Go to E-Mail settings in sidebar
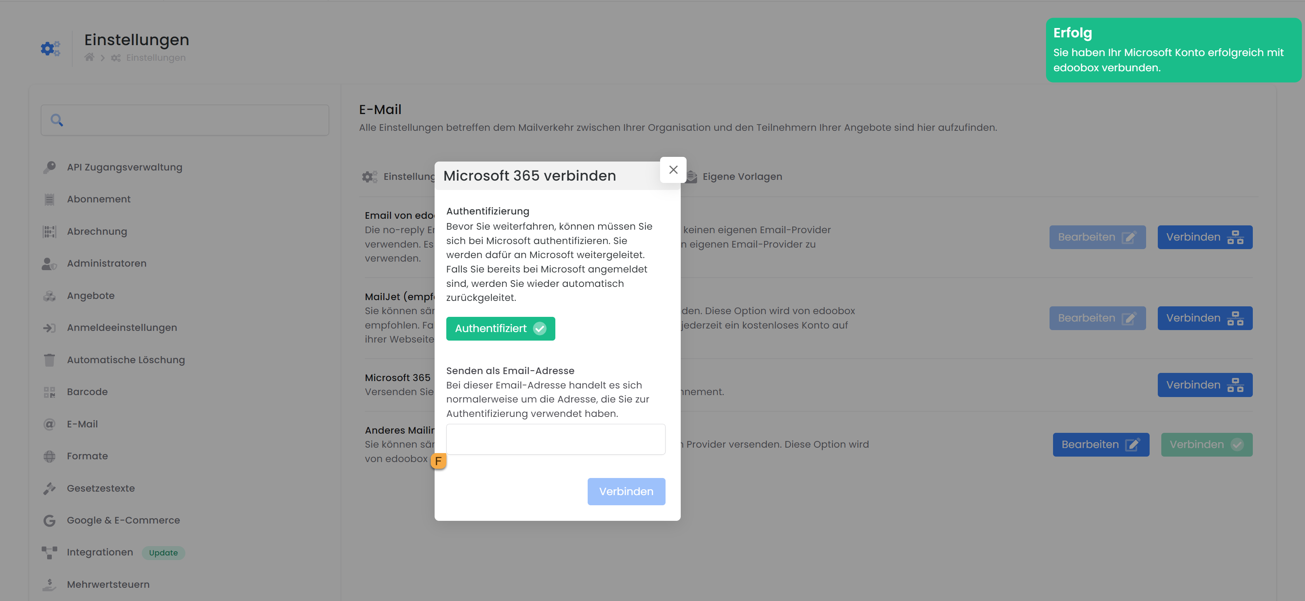1305x601 pixels. coord(82,424)
